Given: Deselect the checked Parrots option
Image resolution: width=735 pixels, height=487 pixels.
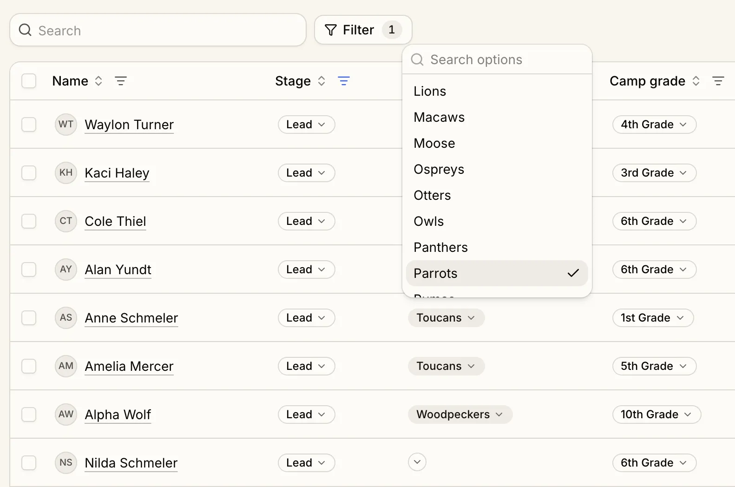Looking at the screenshot, I should [x=497, y=273].
